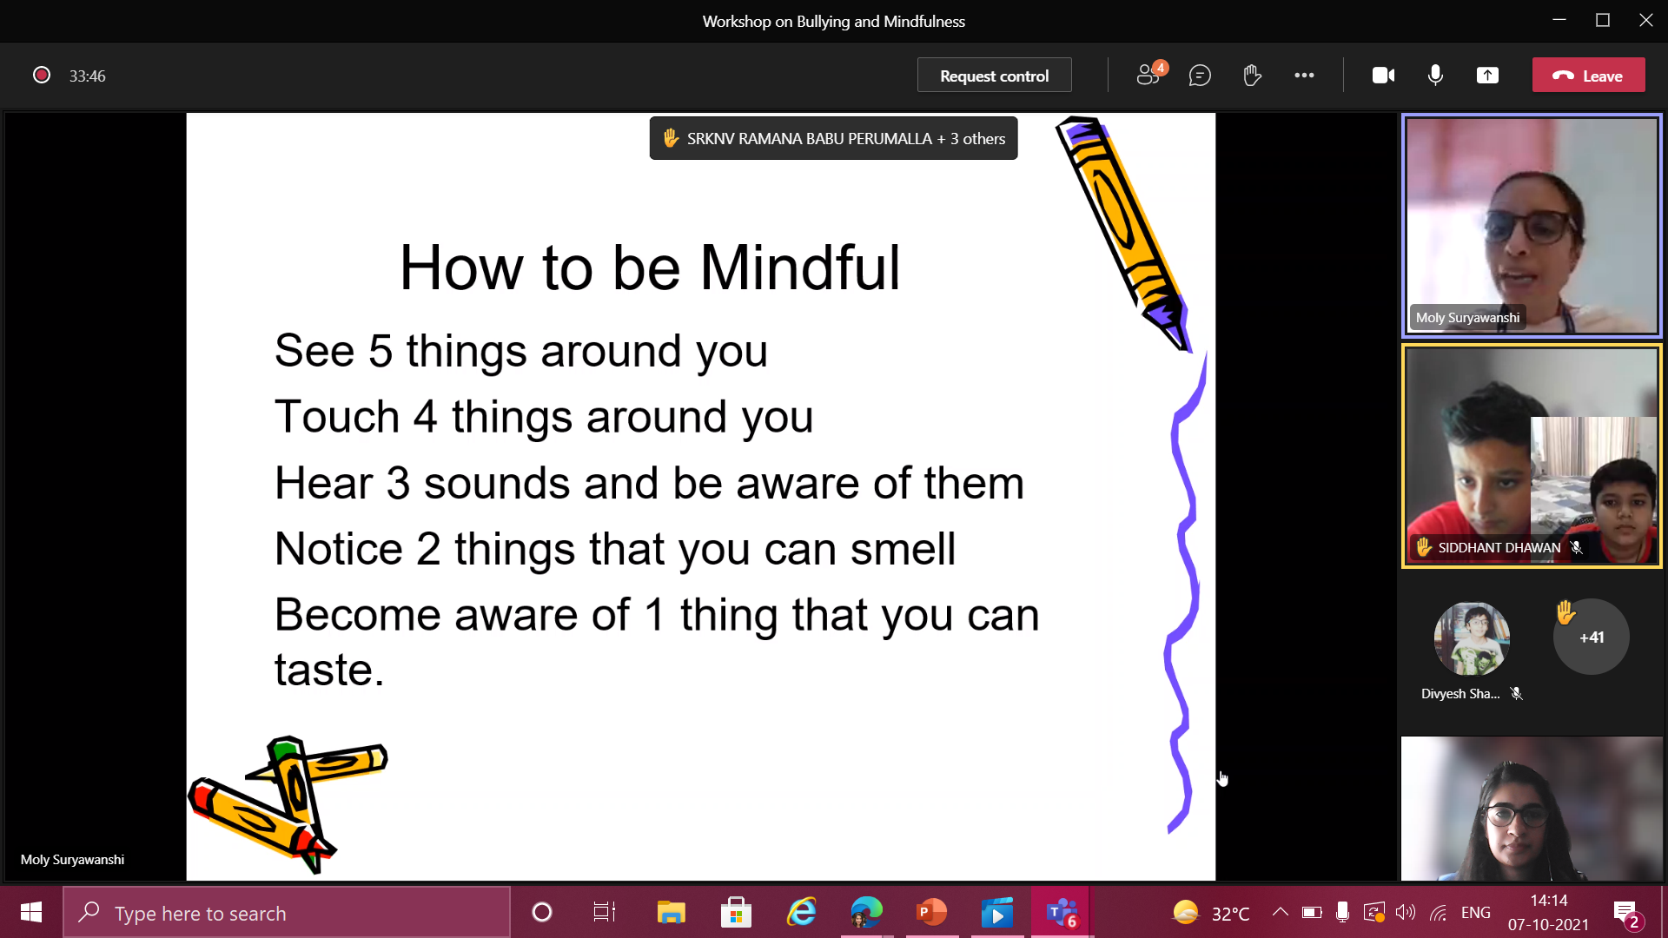
Task: Click the raised hands notification banner
Action: tap(833, 138)
